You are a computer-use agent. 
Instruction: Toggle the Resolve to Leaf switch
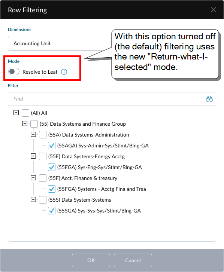(x=14, y=71)
